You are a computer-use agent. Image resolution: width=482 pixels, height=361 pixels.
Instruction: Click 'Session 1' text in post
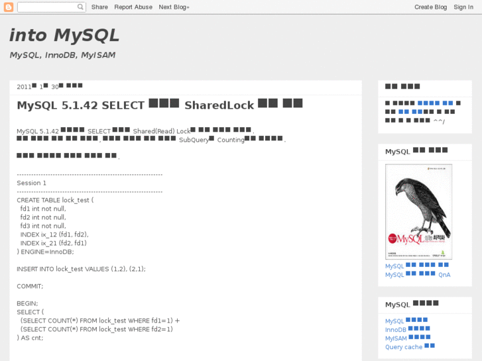31,183
